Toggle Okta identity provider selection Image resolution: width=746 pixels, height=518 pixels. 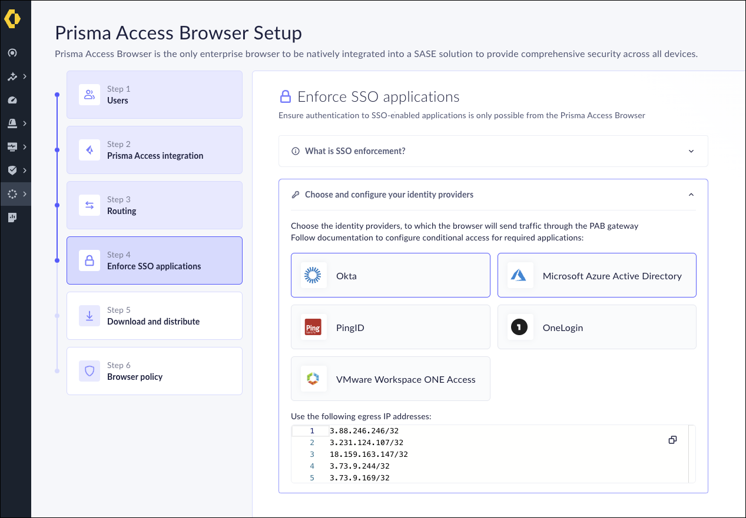pos(390,275)
